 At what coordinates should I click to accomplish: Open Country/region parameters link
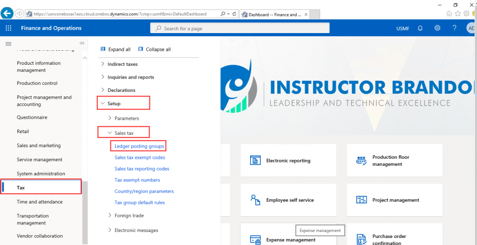click(144, 191)
